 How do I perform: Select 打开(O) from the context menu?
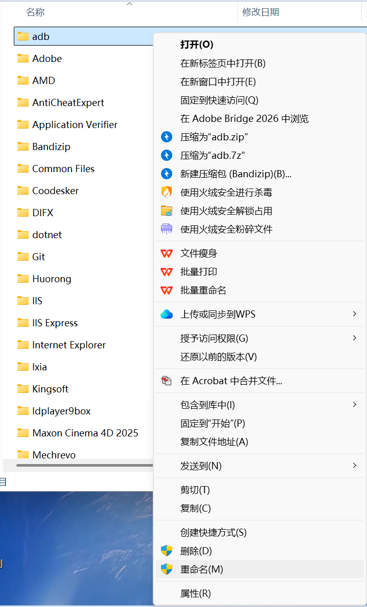click(198, 45)
